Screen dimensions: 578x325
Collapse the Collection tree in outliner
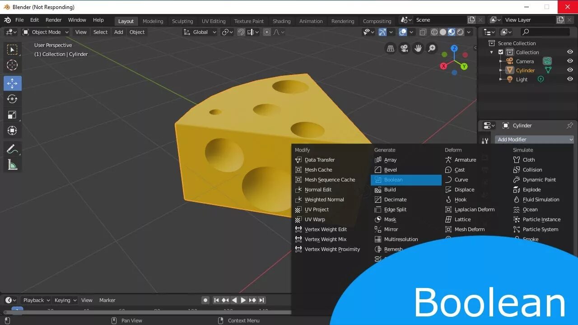point(492,52)
